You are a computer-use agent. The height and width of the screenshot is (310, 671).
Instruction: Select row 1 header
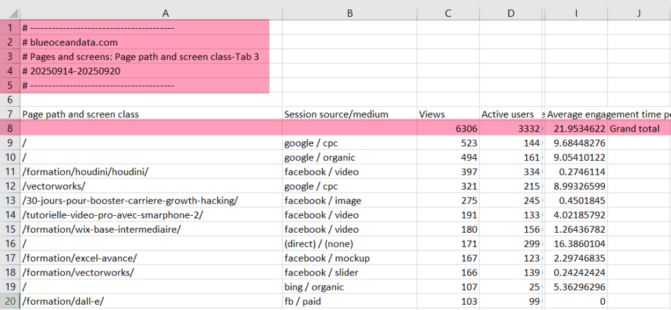pyautogui.click(x=10, y=27)
